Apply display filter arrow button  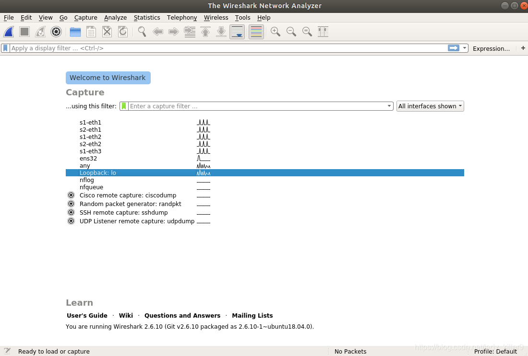pyautogui.click(x=454, y=48)
